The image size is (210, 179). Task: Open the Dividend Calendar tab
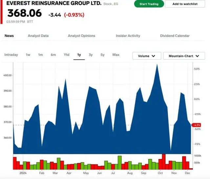coord(175,36)
